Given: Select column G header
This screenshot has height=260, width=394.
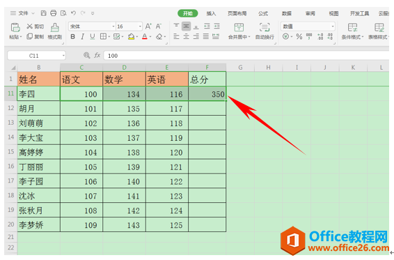Looking at the screenshot, I should click(240, 68).
